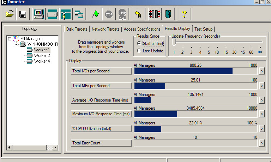The width and height of the screenshot is (271, 162).
Task: Click the Stop All tests icon
Action: (x=122, y=14)
